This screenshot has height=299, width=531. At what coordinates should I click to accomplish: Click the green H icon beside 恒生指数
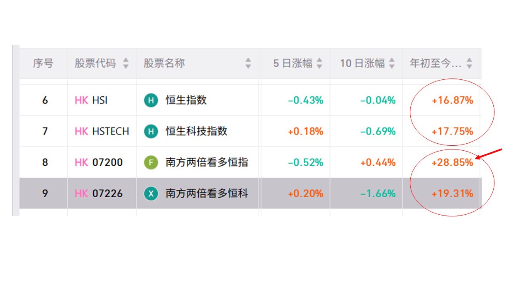(151, 100)
